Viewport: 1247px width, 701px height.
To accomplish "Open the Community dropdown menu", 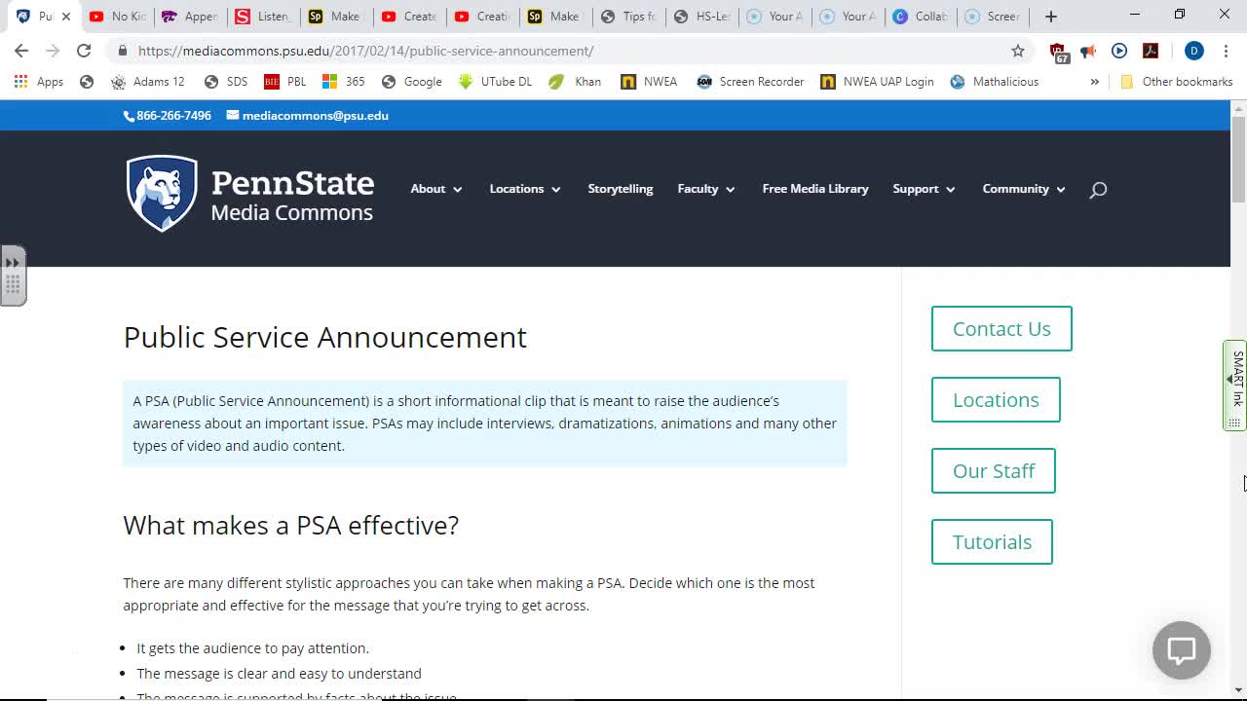I will tap(1023, 189).
